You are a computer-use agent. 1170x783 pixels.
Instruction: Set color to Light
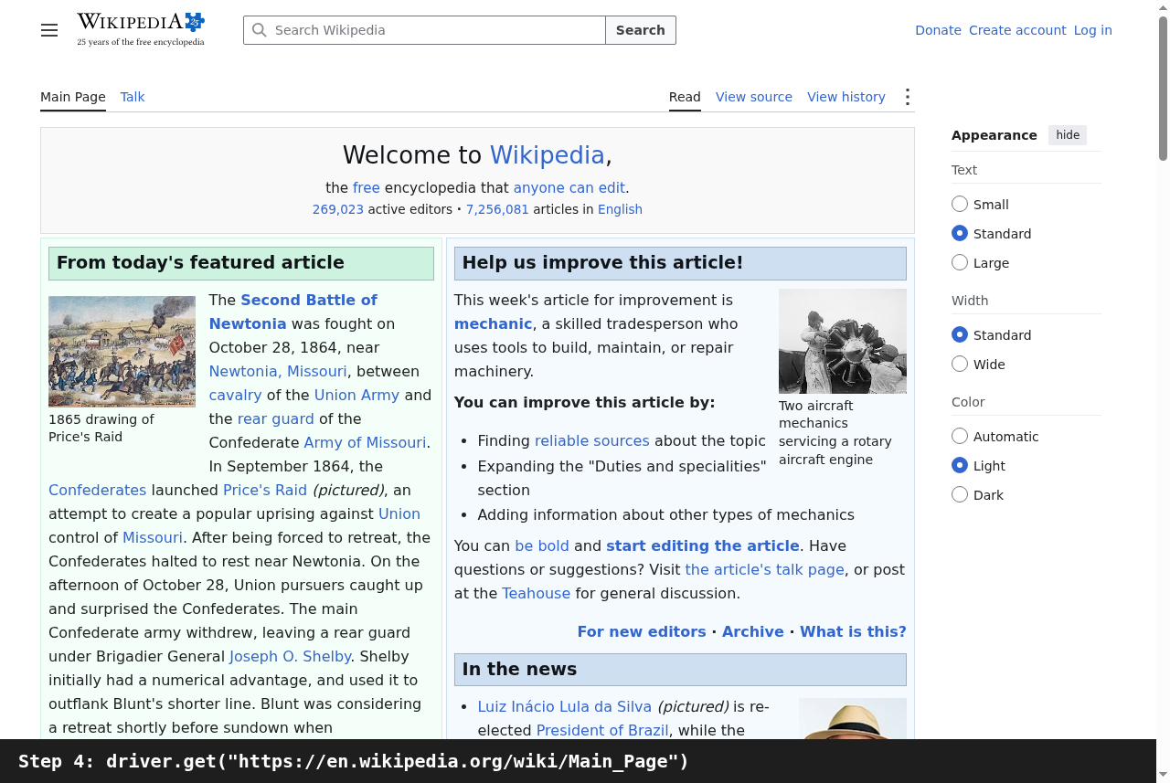pyautogui.click(x=960, y=465)
